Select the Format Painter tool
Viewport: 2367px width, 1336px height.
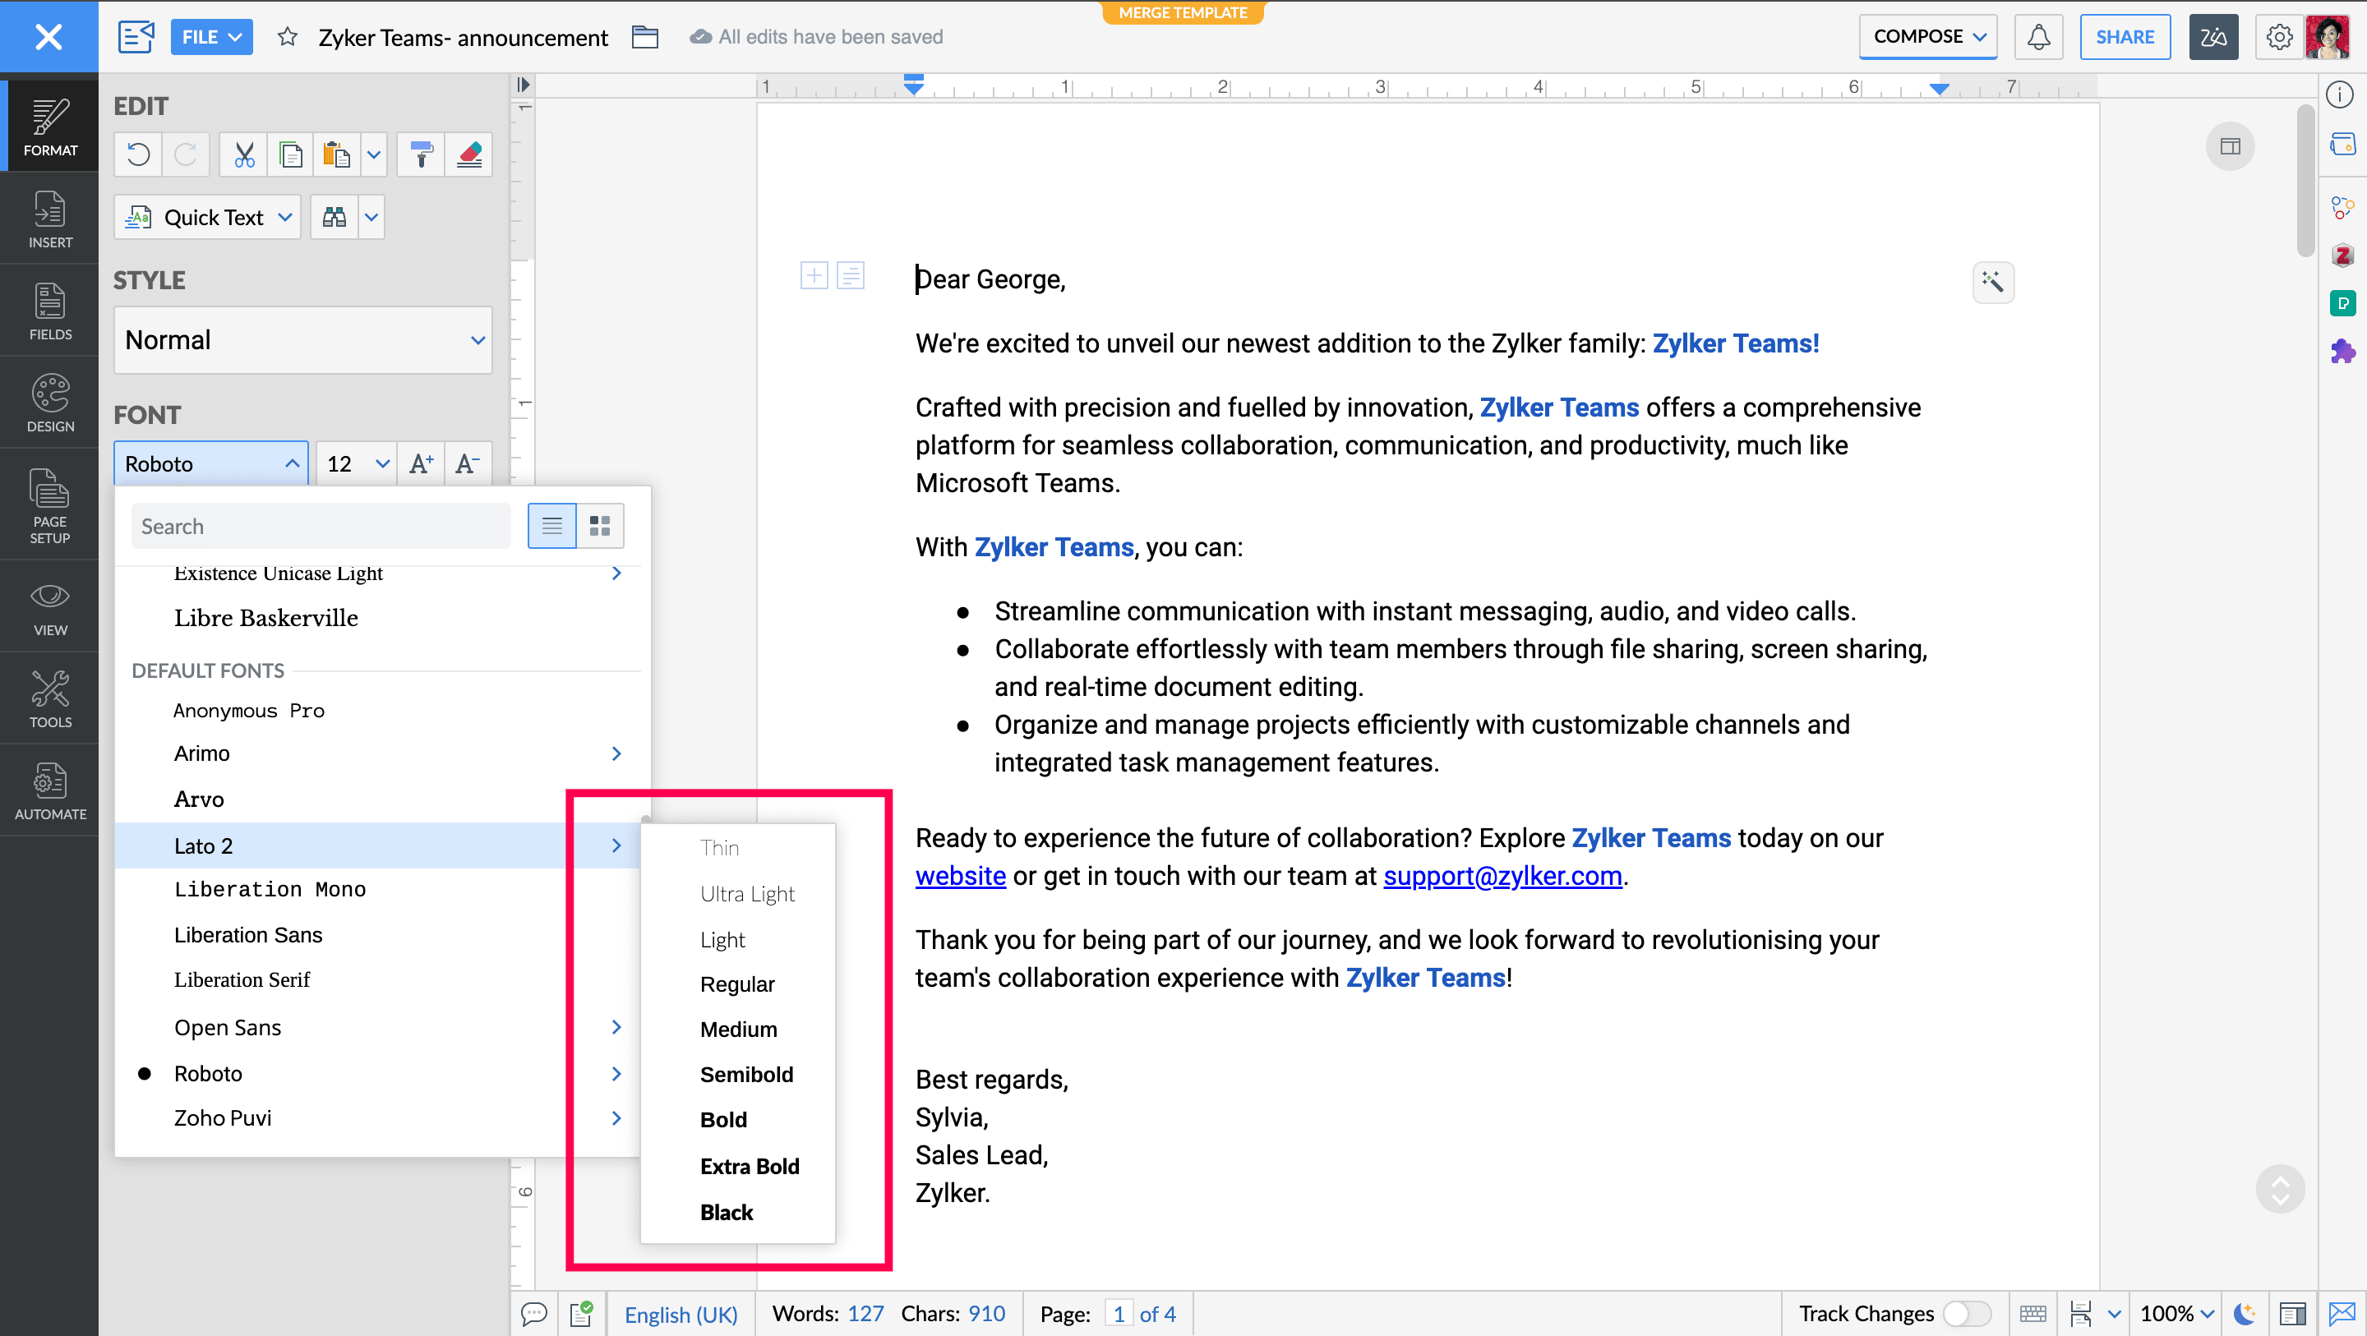tap(421, 154)
